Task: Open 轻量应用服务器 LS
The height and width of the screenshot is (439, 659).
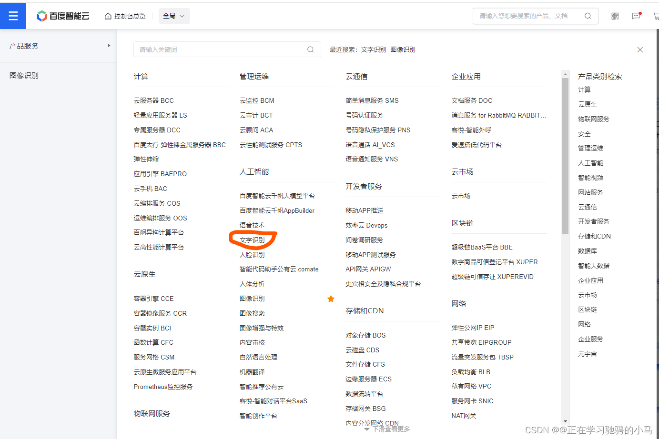Action: pyautogui.click(x=161, y=115)
